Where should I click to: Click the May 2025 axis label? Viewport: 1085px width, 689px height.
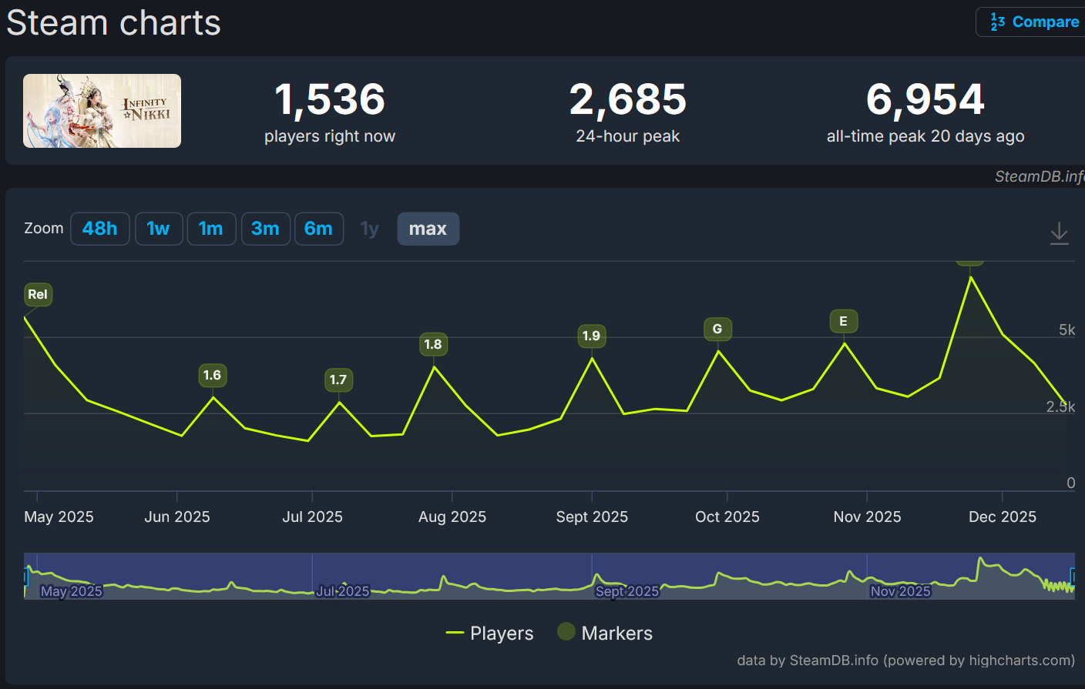pos(59,517)
